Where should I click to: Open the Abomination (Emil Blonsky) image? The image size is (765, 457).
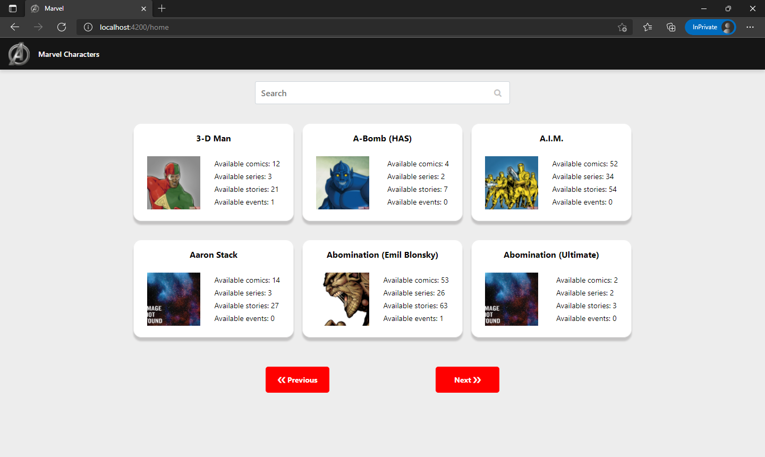pos(343,299)
